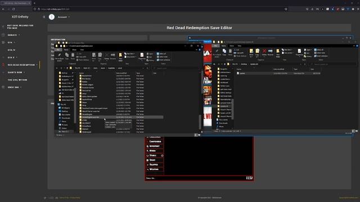Click Move to in AppData Local Explorer ribbon

[94, 57]
